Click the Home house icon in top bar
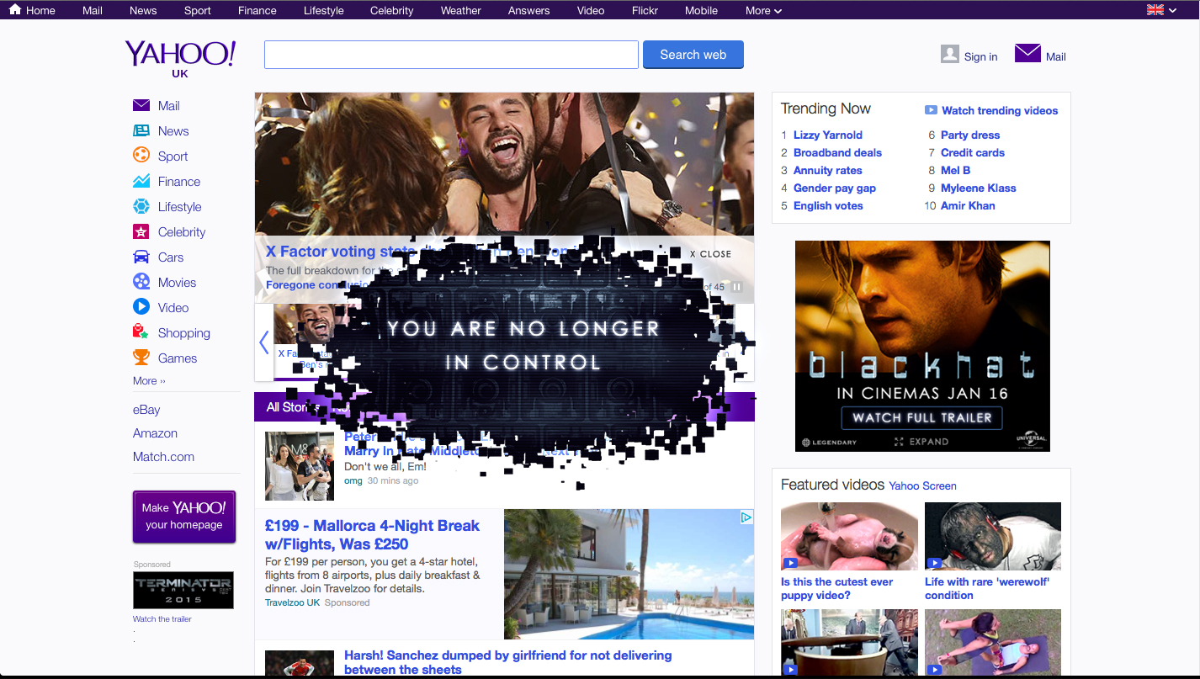 [15, 10]
